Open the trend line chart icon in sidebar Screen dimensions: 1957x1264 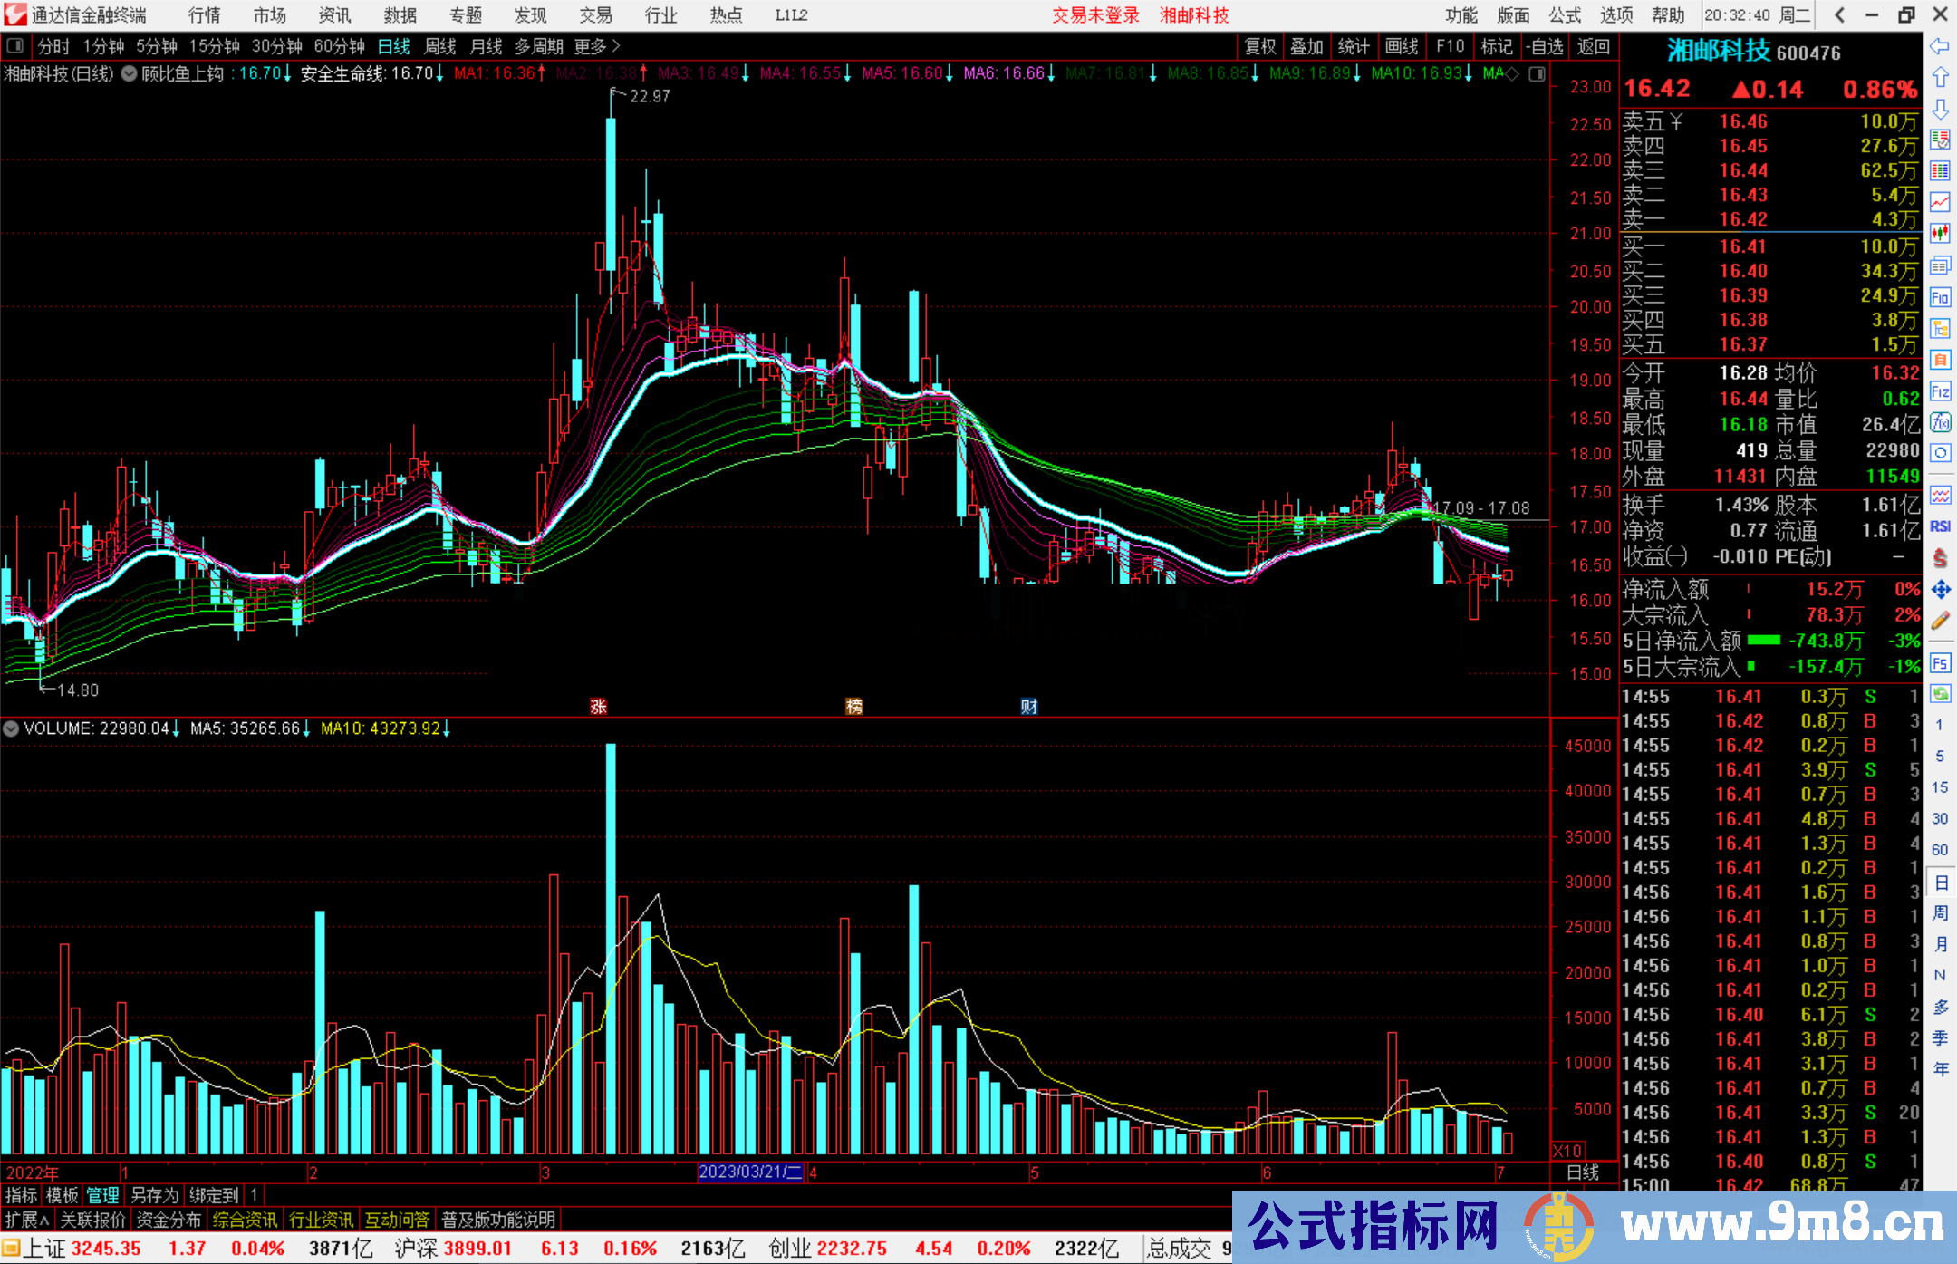pyautogui.click(x=1940, y=202)
